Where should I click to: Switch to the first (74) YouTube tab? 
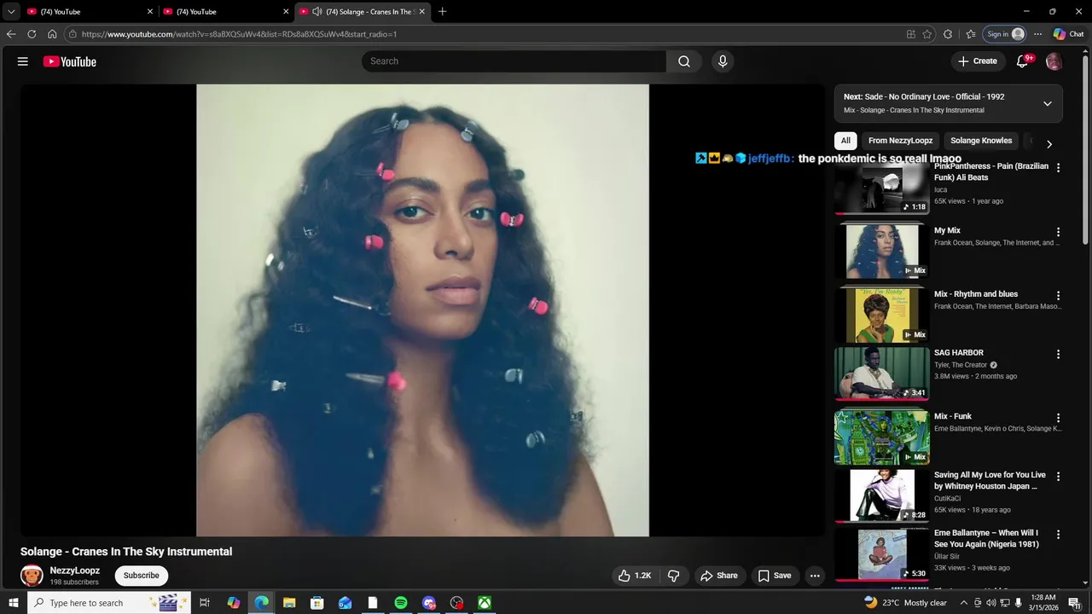tap(90, 12)
